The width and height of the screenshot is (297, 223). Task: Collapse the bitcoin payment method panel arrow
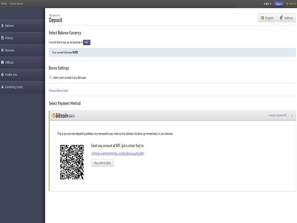[292, 116]
